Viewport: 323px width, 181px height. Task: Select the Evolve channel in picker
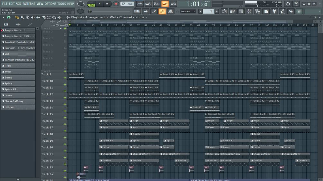pyautogui.click(x=18, y=107)
